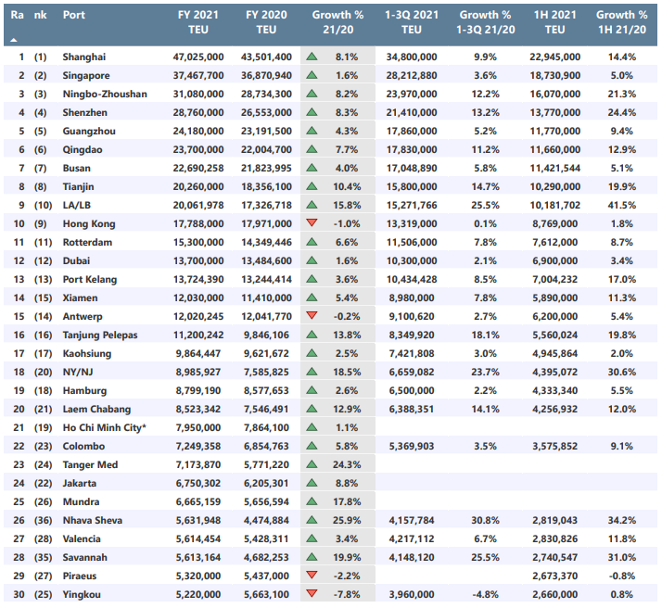This screenshot has height=608, width=662.
Task: Select the Guangzhou port name
Action: pyautogui.click(x=89, y=132)
